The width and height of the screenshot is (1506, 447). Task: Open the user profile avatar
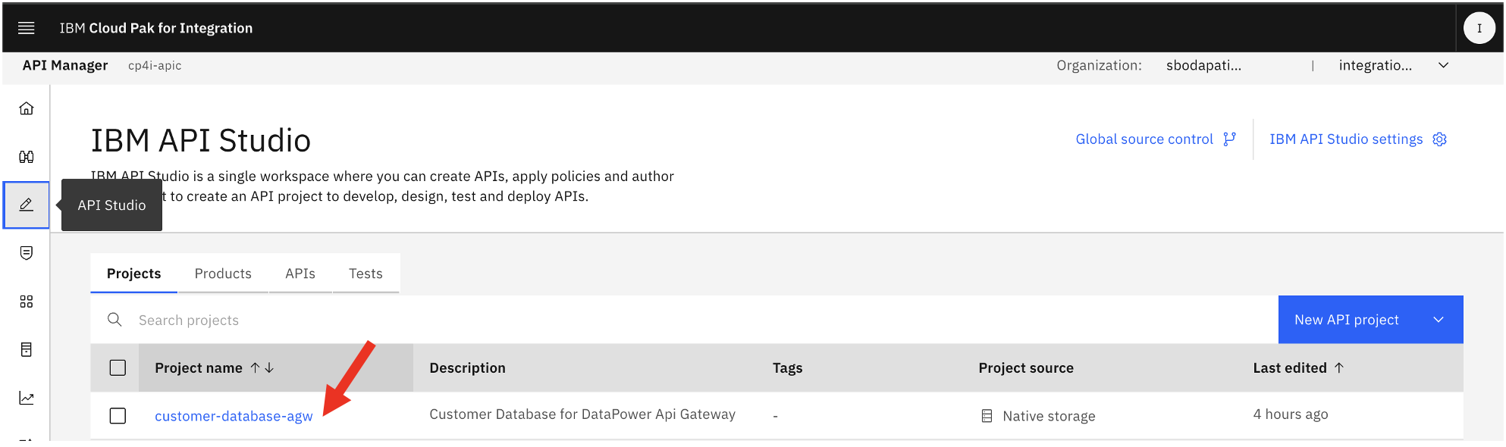1479,28
